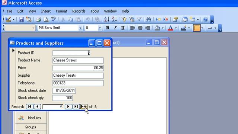Go to first record button
Viewport: 238px width, 134px height.
coord(29,106)
